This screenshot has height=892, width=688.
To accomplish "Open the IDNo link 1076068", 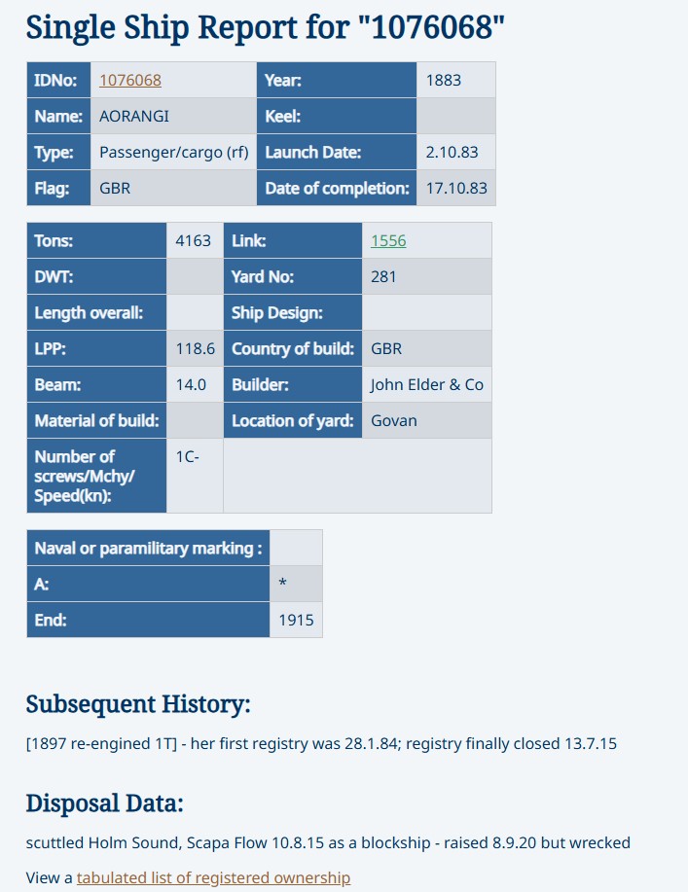I will [130, 80].
